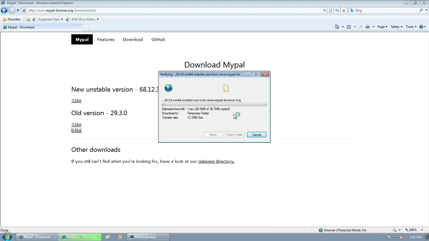Open the releases directory link
Viewport: 429px width, 241px height.
coord(216,161)
